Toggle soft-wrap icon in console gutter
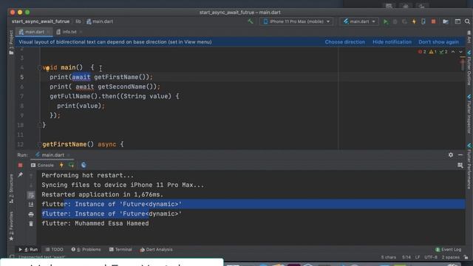 [31, 195]
